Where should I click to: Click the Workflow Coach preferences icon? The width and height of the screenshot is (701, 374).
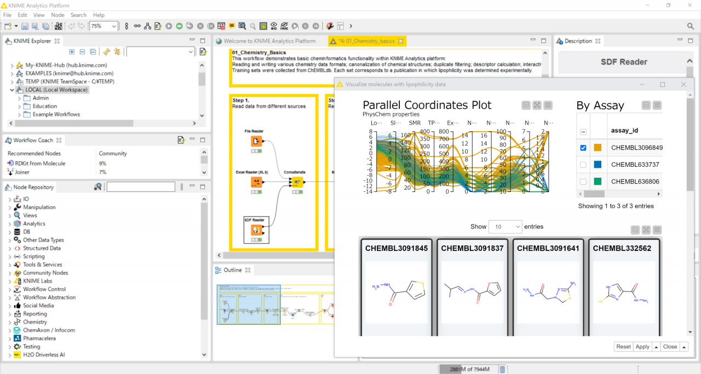pos(181,140)
